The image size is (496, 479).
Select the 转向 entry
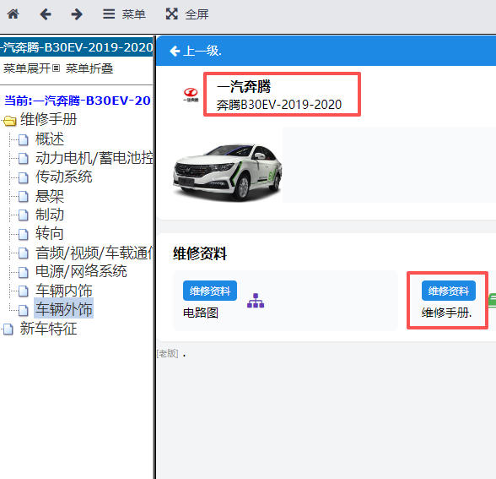[x=50, y=234]
